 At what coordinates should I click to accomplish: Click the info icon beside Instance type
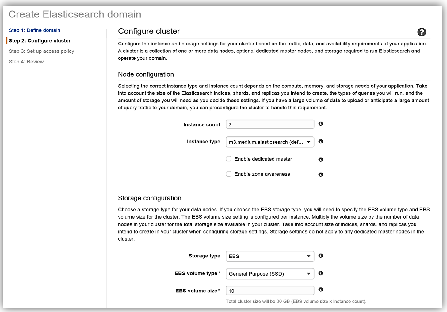321,142
